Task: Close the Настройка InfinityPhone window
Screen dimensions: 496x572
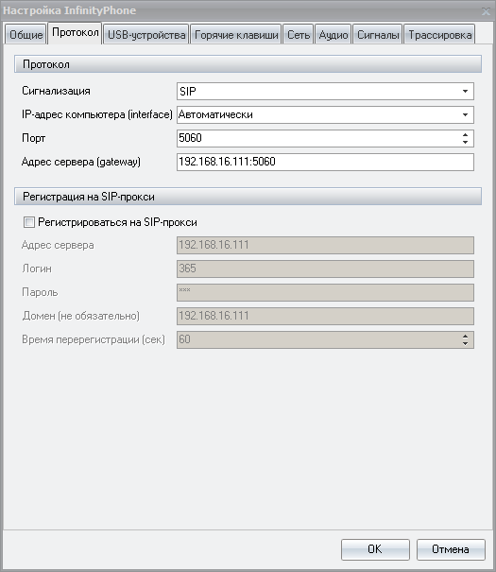Action: click(x=486, y=11)
